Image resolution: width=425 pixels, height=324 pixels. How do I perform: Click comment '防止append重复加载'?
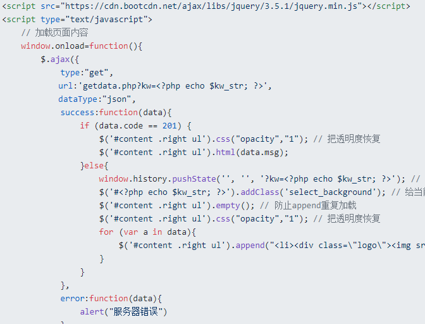tap(315, 205)
